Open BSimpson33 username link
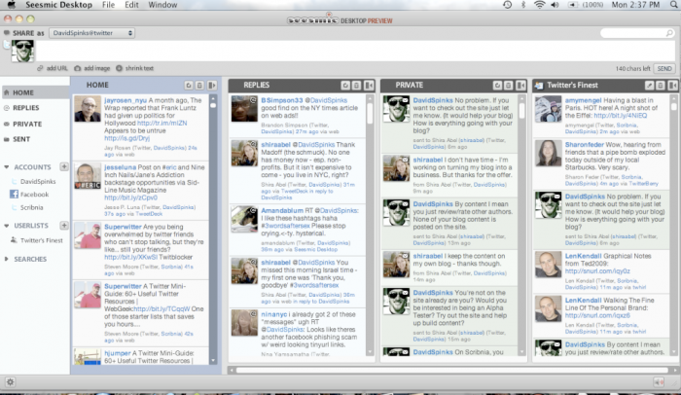 pyautogui.click(x=282, y=100)
